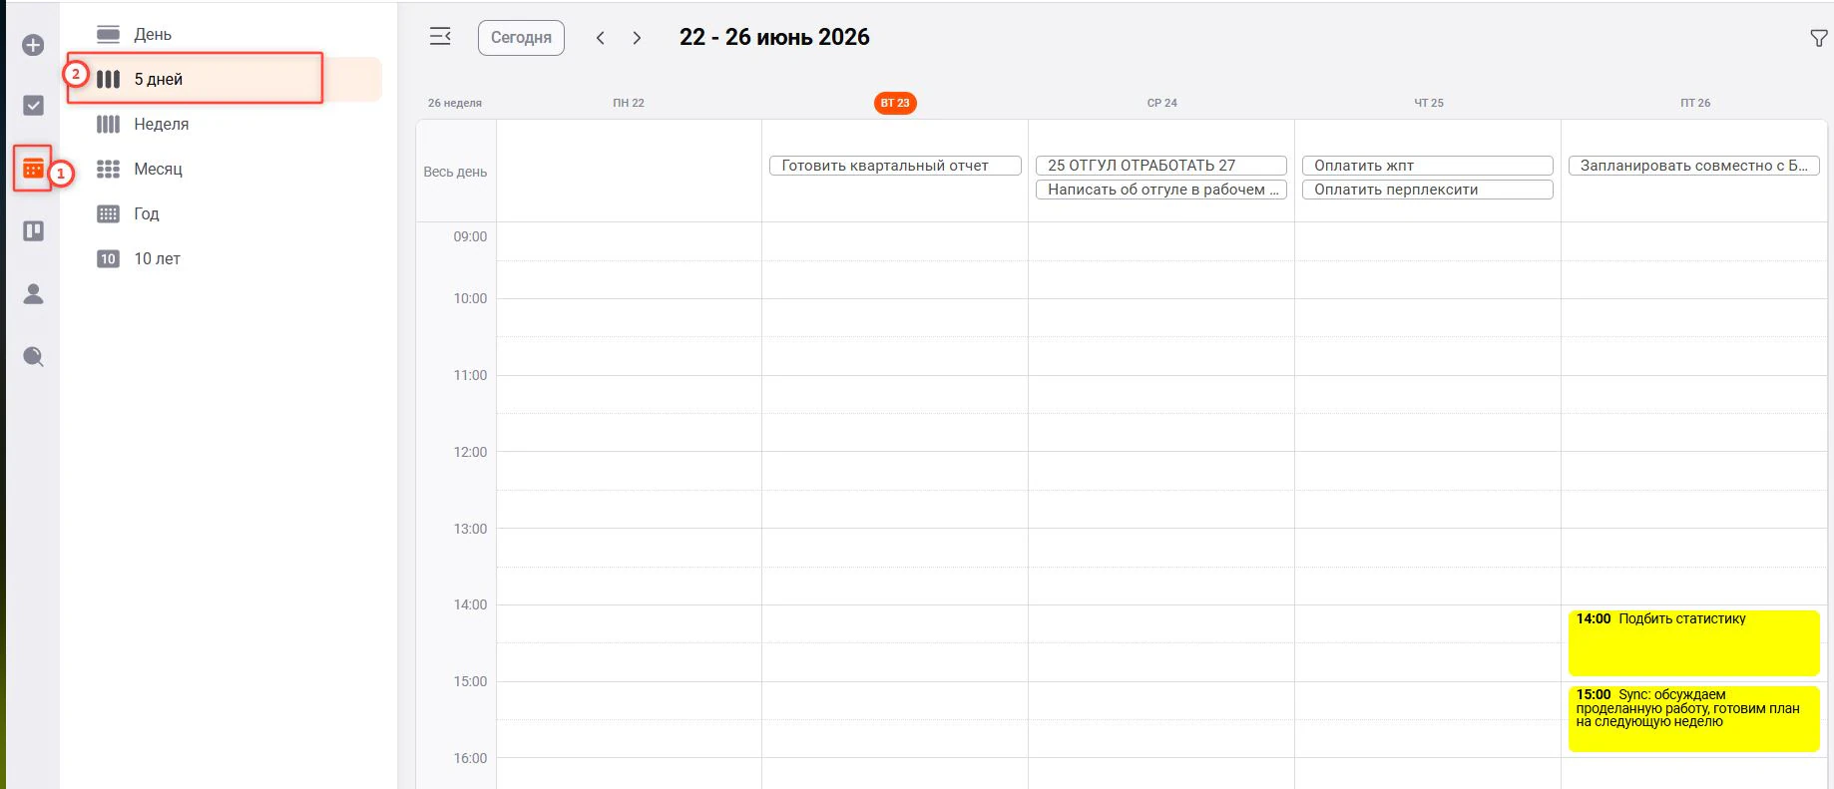Click the Весь день row label
1834x789 pixels.
455,172
